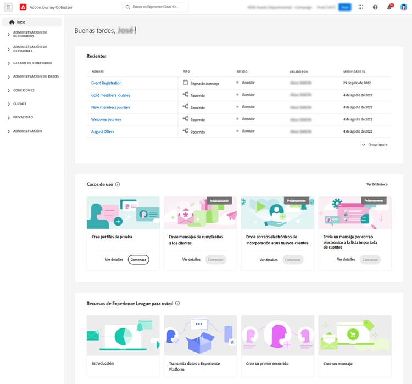Click the Adobe logo icon

click(23, 7)
